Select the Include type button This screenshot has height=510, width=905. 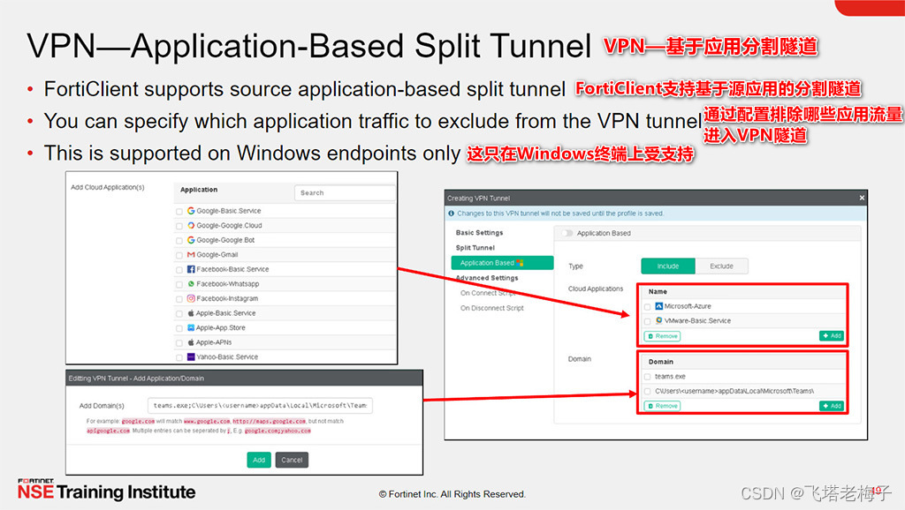(x=668, y=266)
